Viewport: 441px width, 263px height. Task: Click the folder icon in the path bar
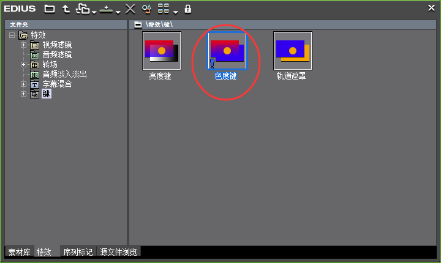coord(138,24)
